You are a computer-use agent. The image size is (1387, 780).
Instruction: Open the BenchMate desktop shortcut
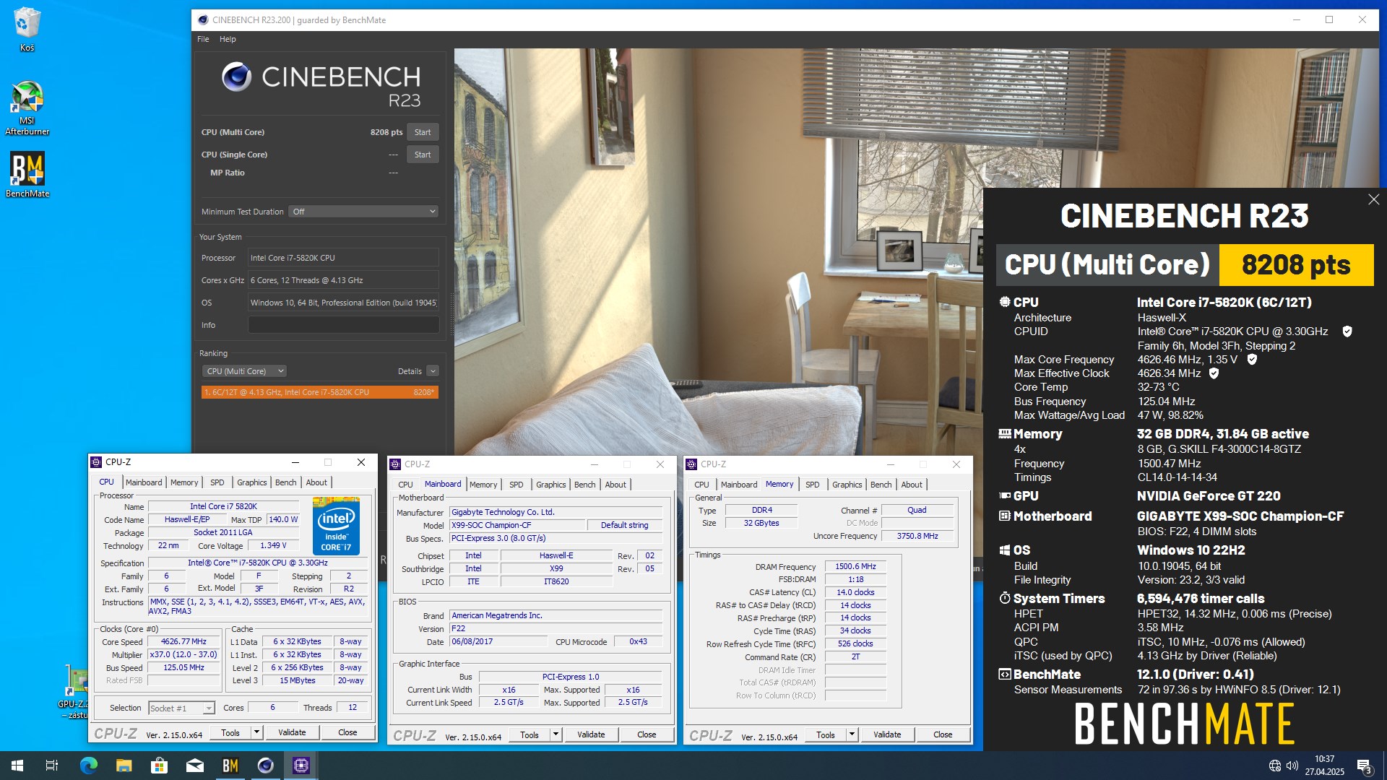click(x=27, y=174)
